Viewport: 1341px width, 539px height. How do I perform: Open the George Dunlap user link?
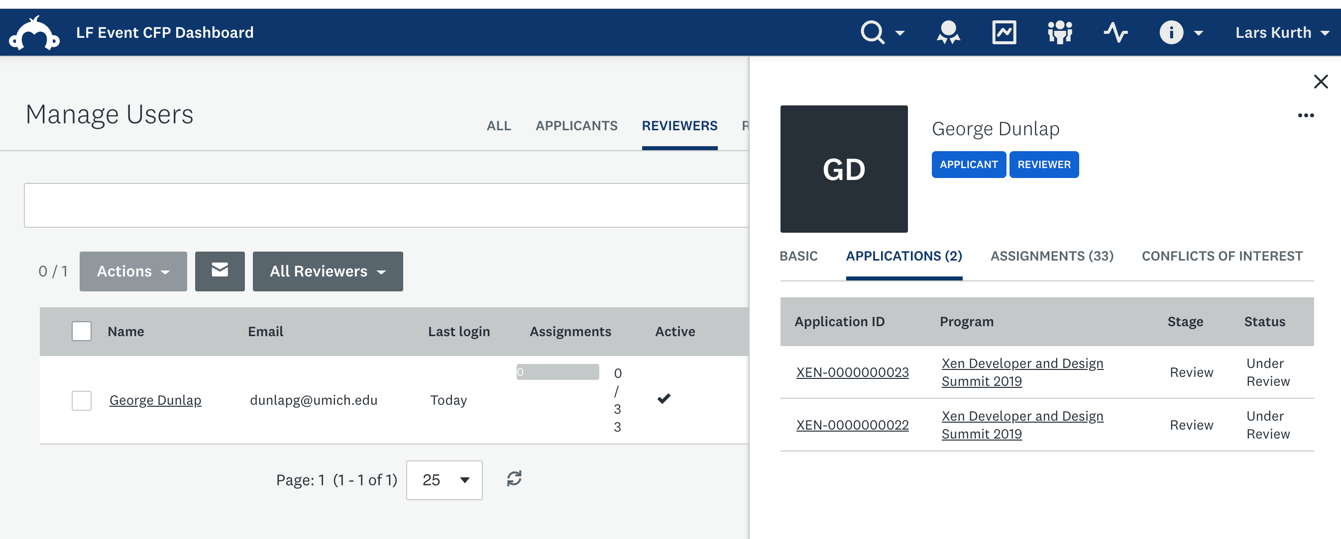point(155,400)
